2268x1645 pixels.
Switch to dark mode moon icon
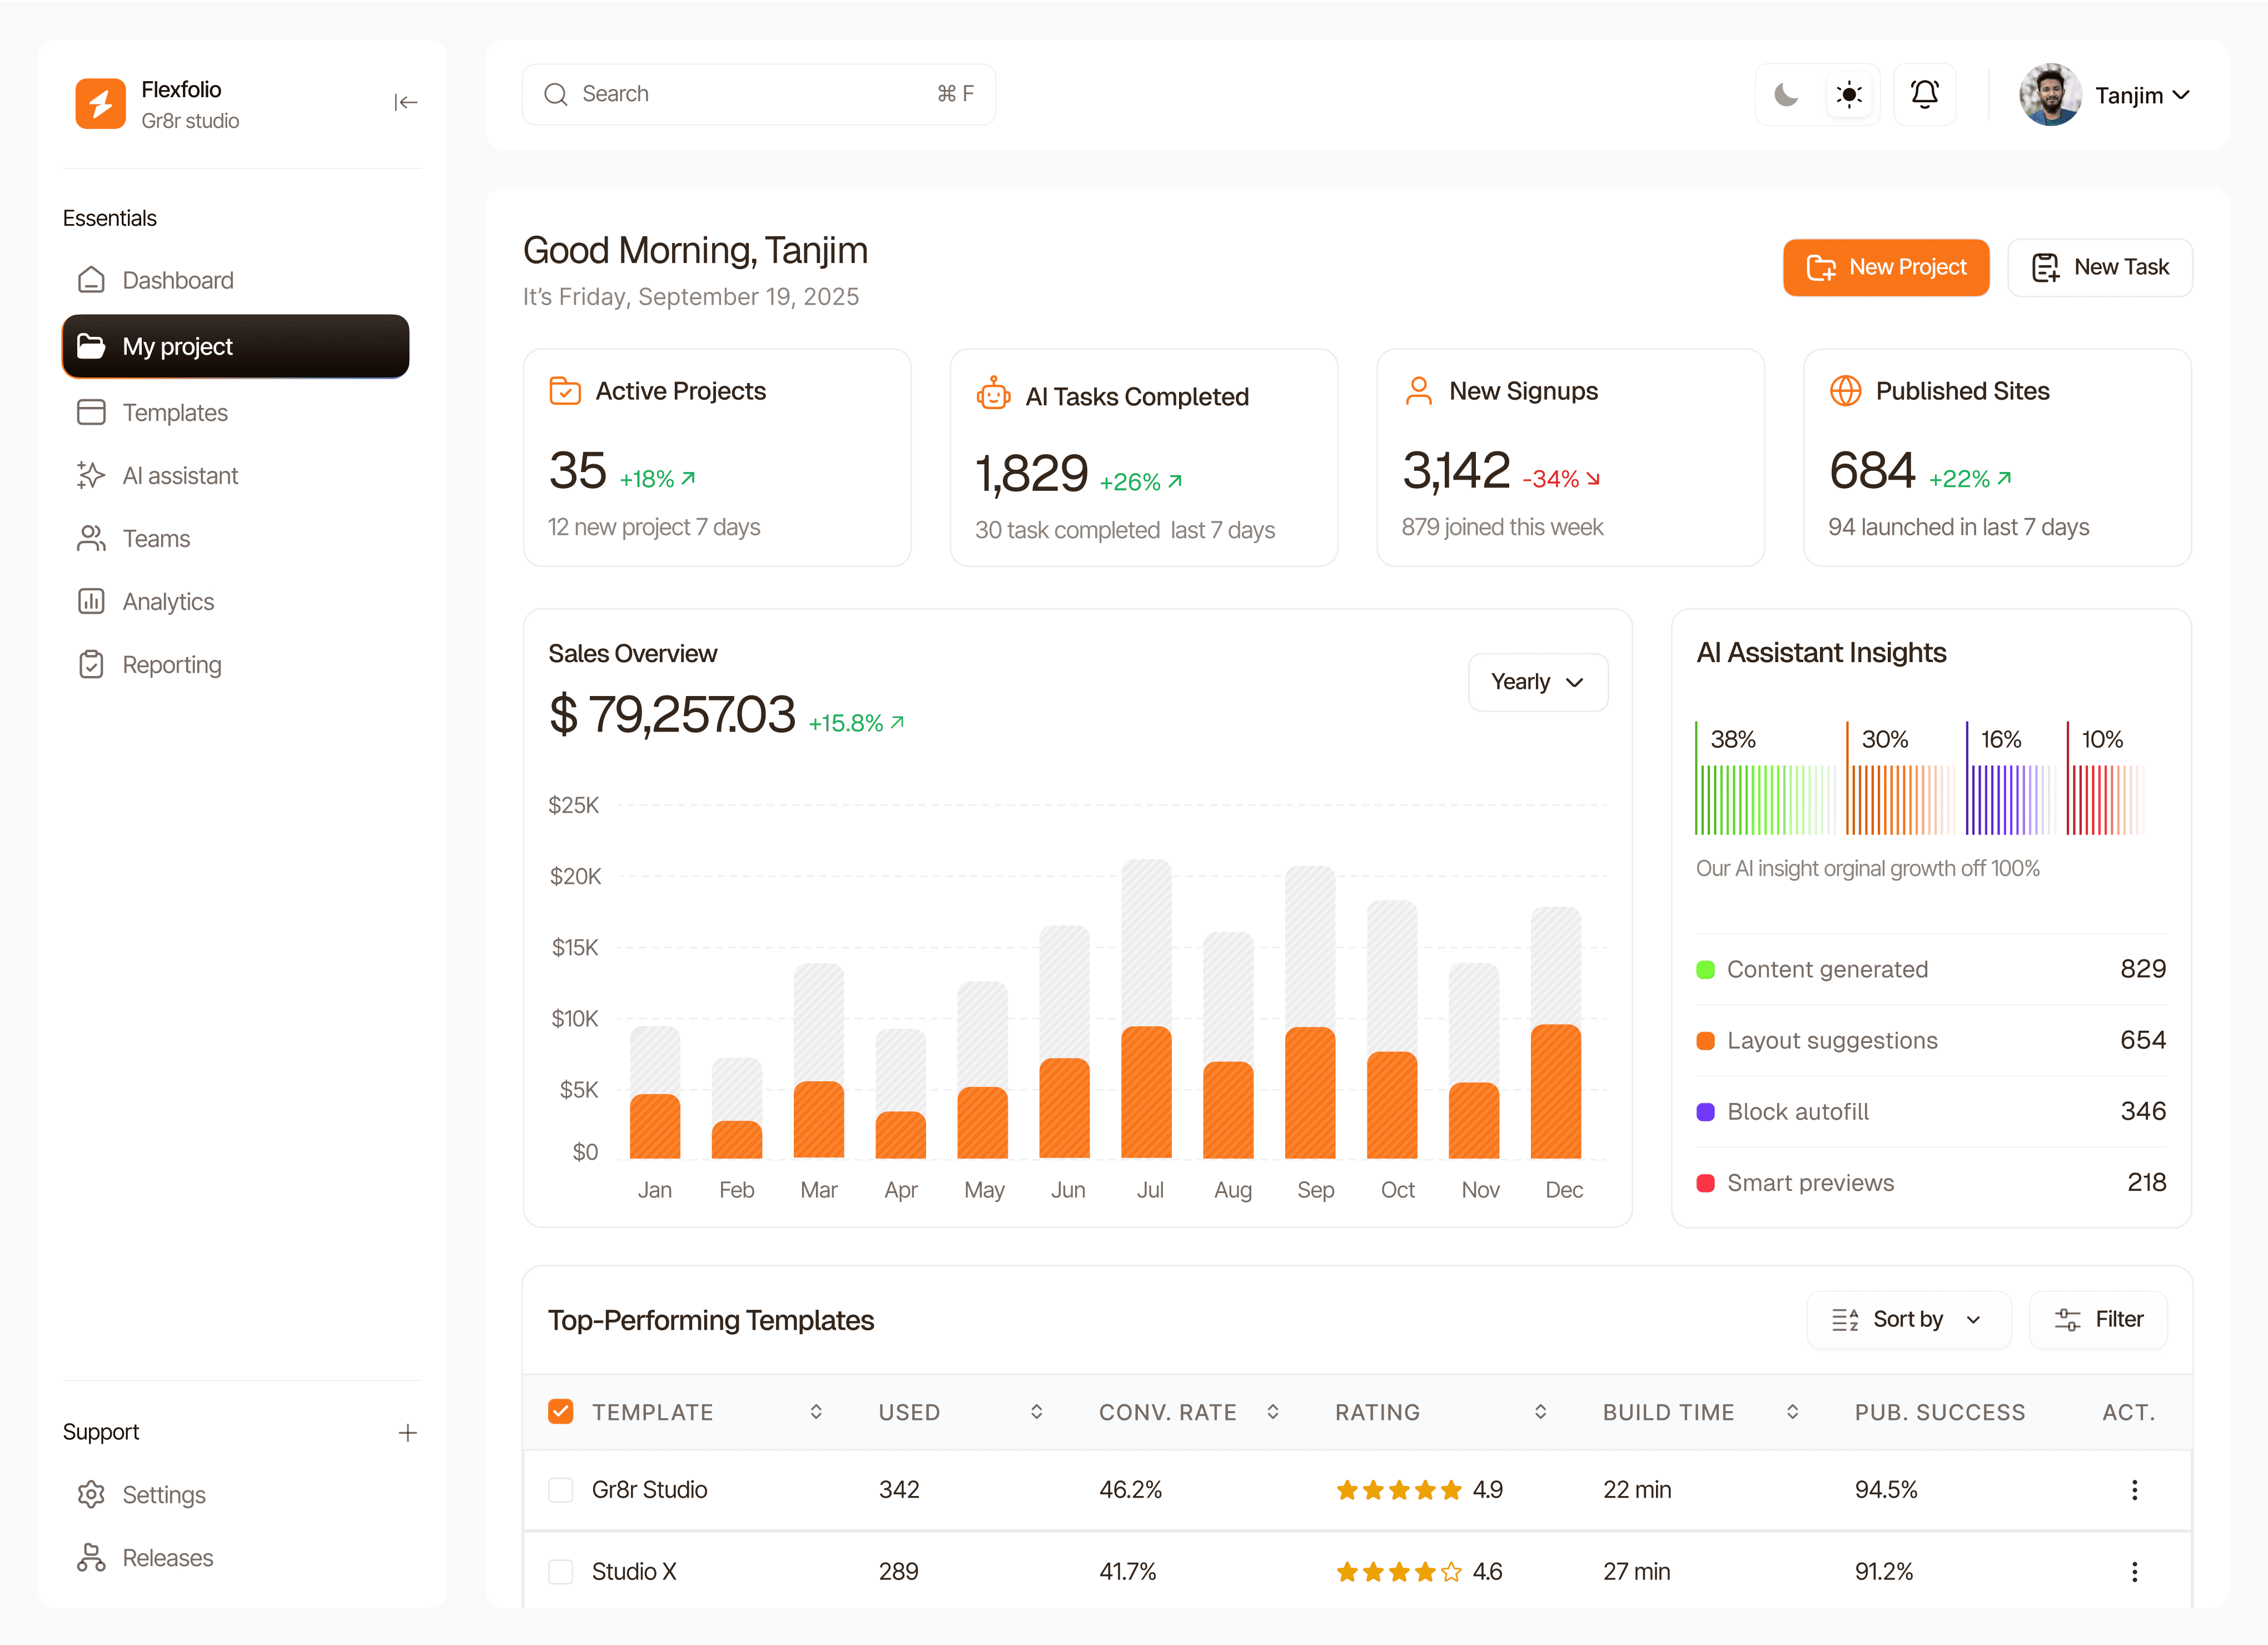pos(1786,95)
